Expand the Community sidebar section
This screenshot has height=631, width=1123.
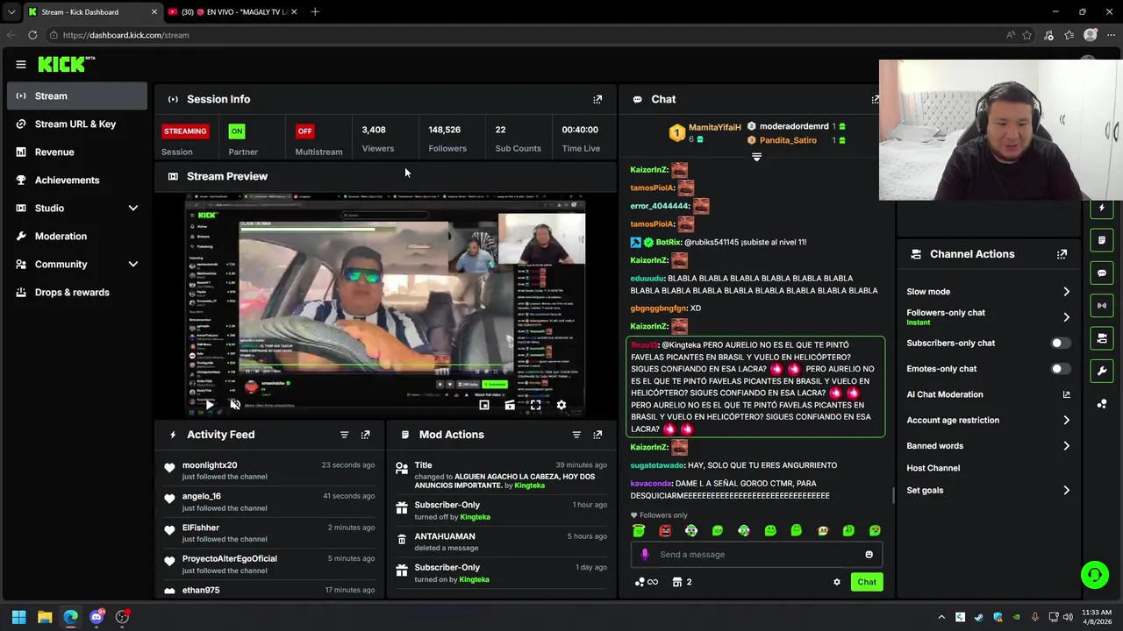click(x=133, y=264)
